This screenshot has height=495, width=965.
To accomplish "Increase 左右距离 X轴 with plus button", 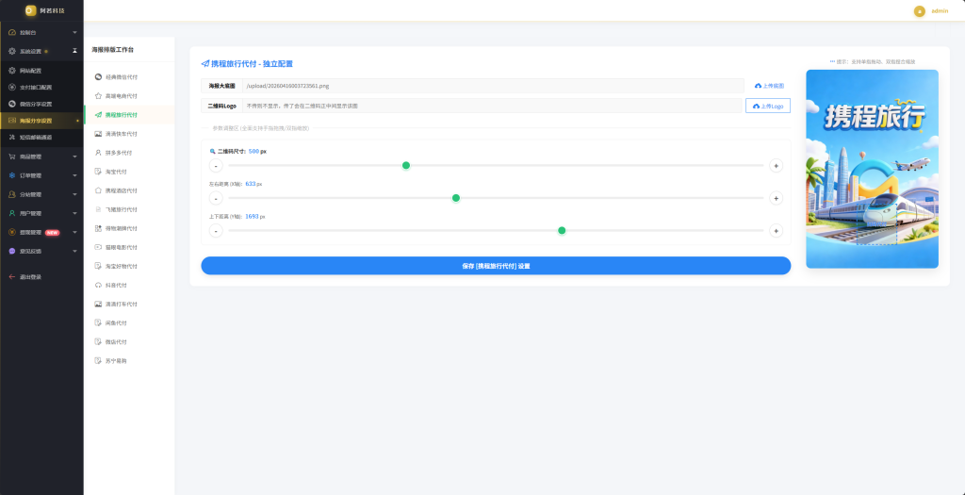I will point(777,198).
